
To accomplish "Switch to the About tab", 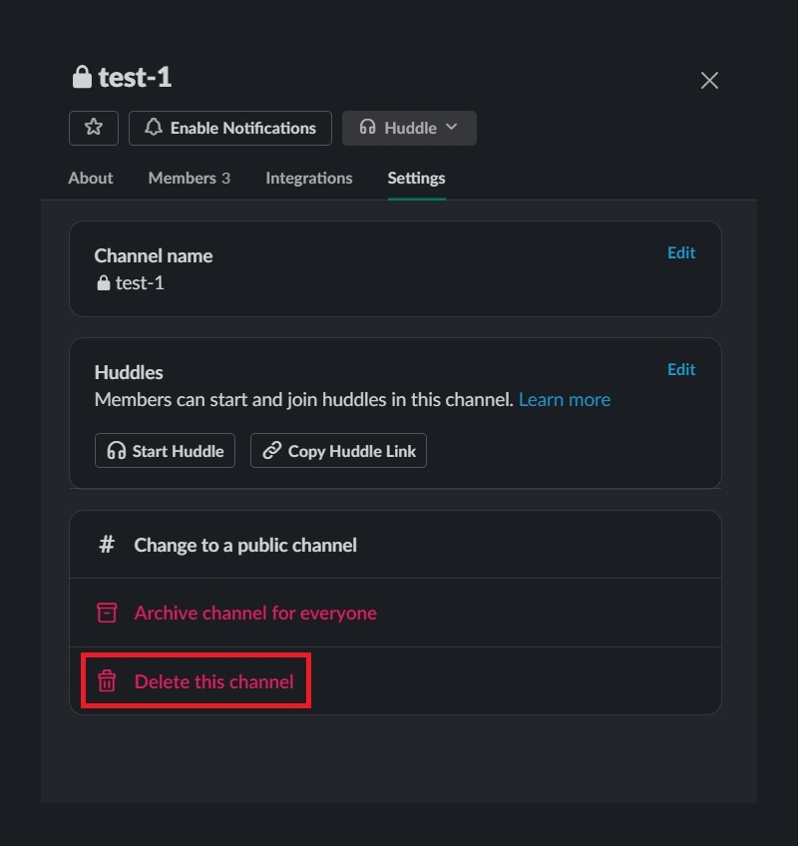I will 91,179.
